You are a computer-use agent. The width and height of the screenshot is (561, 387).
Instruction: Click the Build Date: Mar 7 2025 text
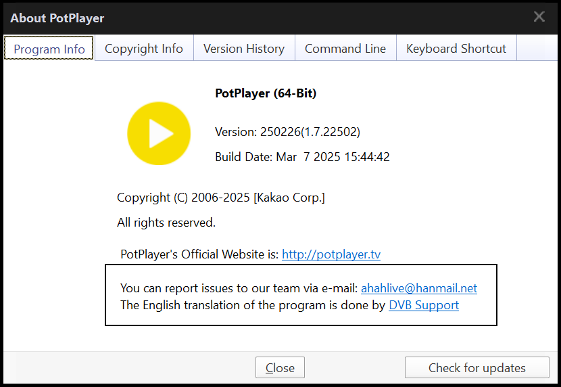coord(302,157)
